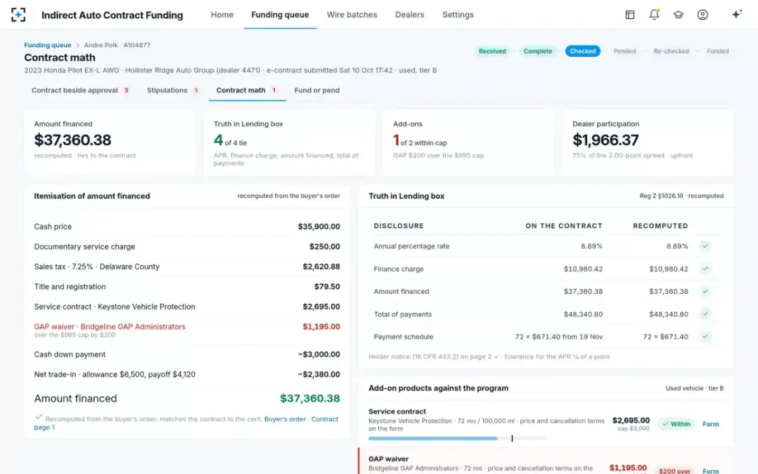Click the Title and registration amount $79.50
Image resolution: width=758 pixels, height=474 pixels.
tap(327, 287)
